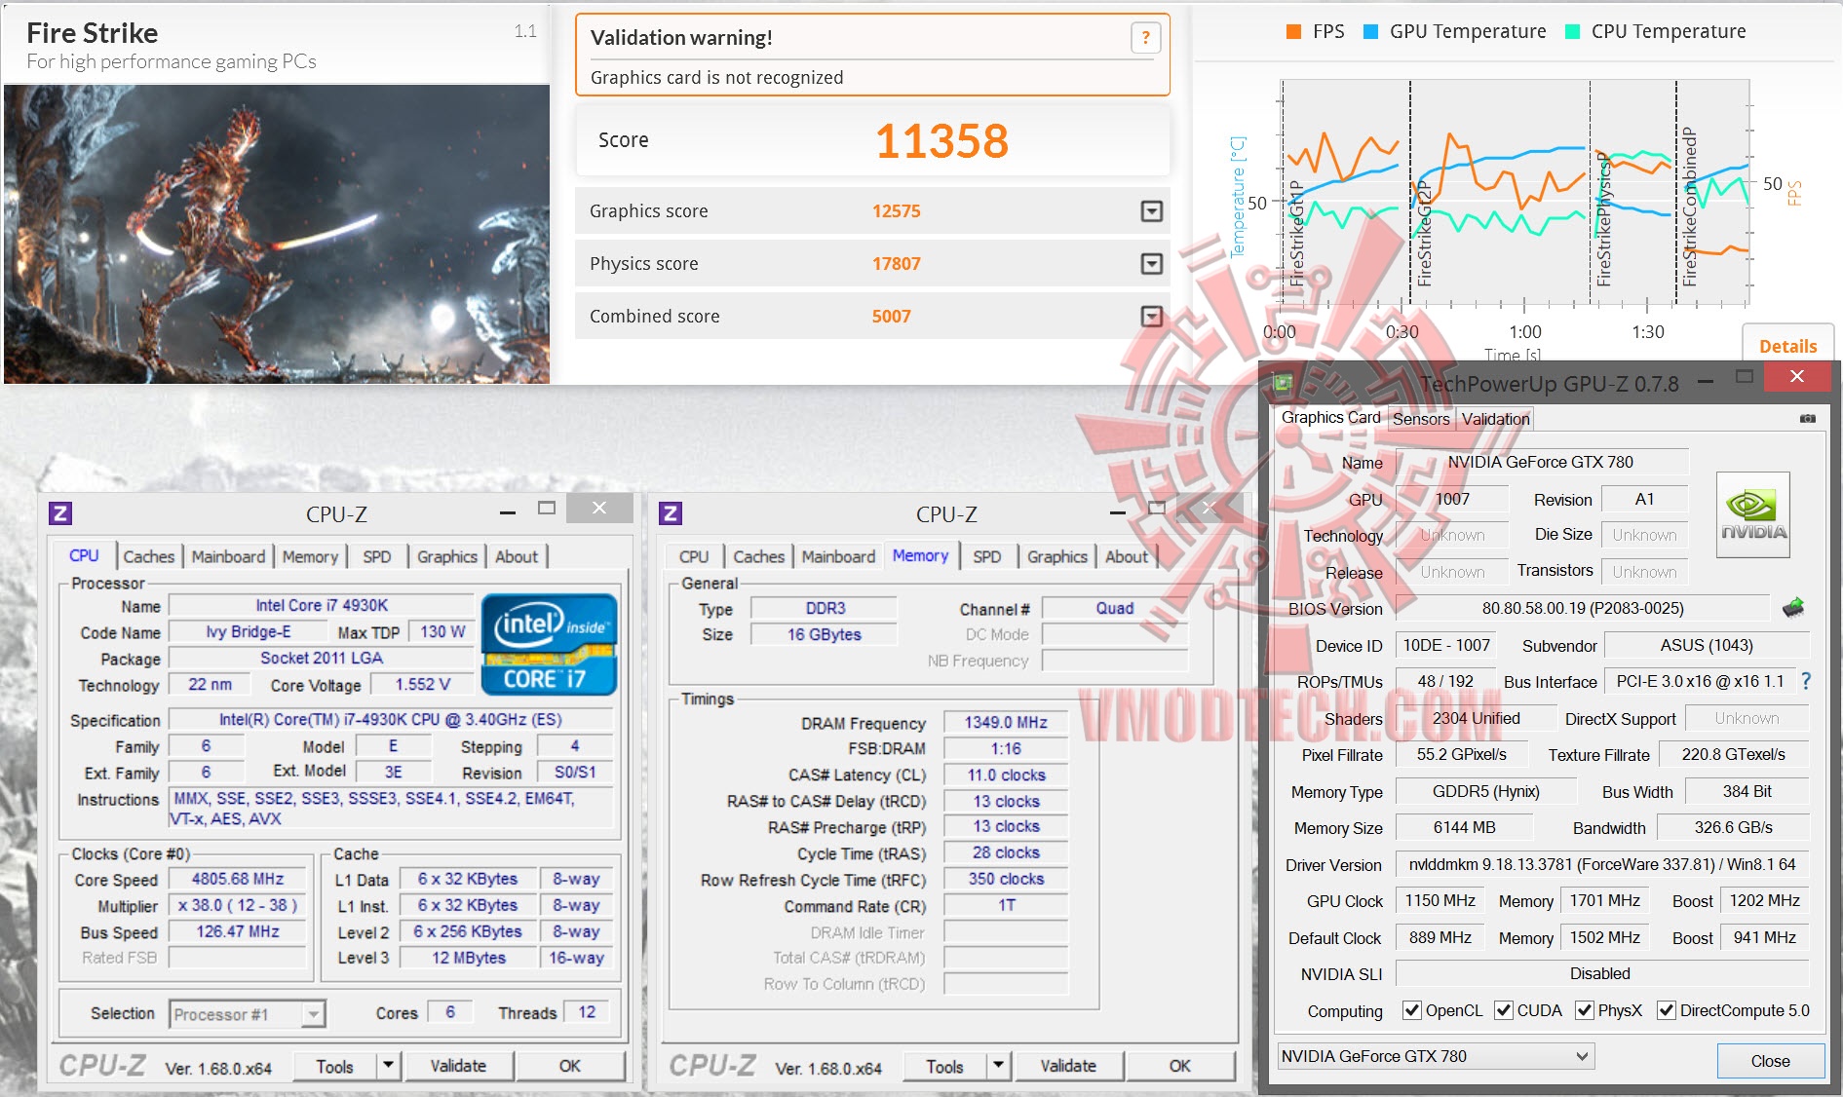The width and height of the screenshot is (1843, 1097).
Task: Click the GPU-Z window title icon
Action: (x=1283, y=383)
